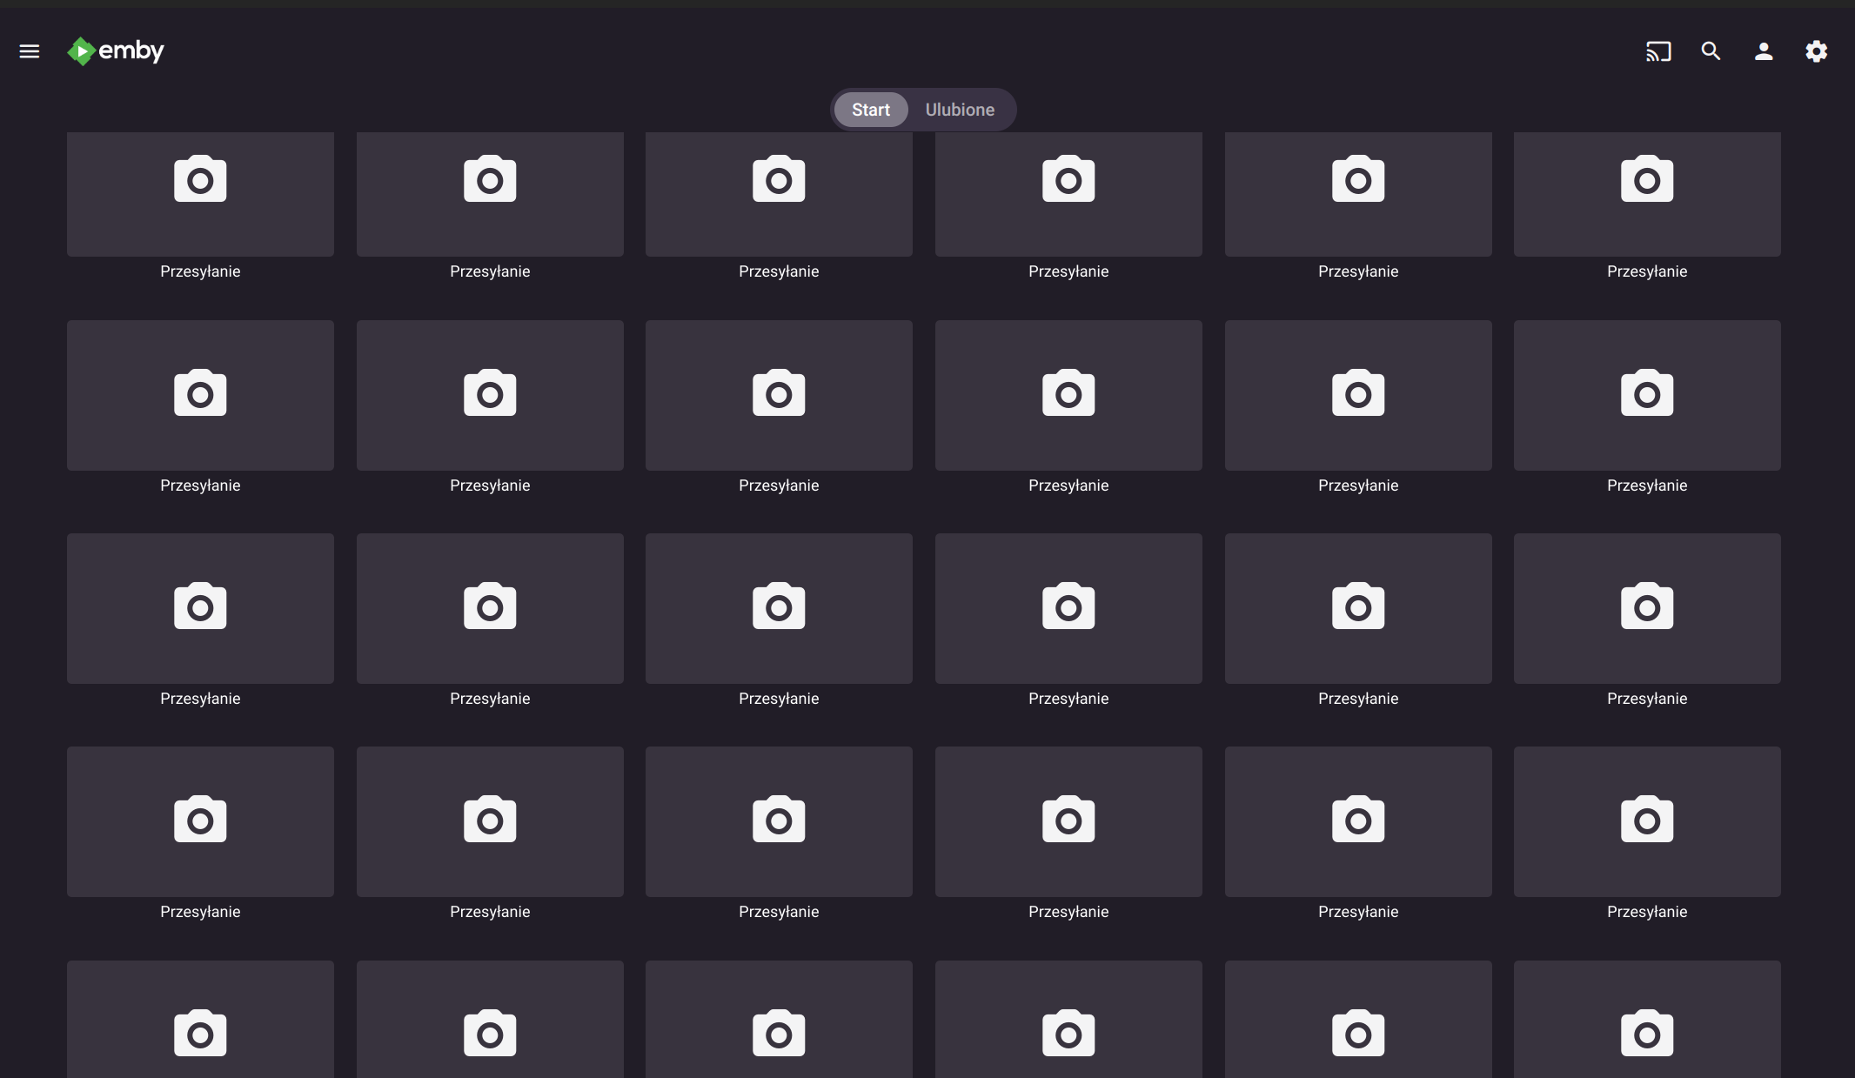Select the camera icon in the bottom-left tile
This screenshot has height=1078, width=1855.
pos(199,1034)
